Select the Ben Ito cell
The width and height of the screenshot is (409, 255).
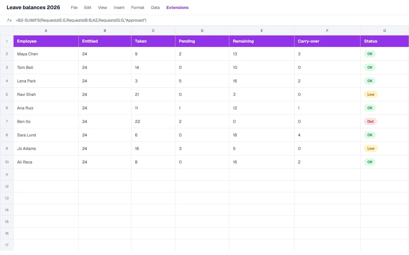[46, 121]
